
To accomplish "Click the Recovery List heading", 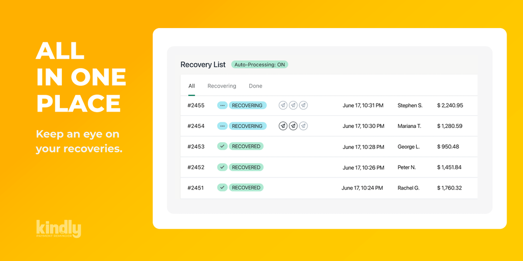I will 203,65.
